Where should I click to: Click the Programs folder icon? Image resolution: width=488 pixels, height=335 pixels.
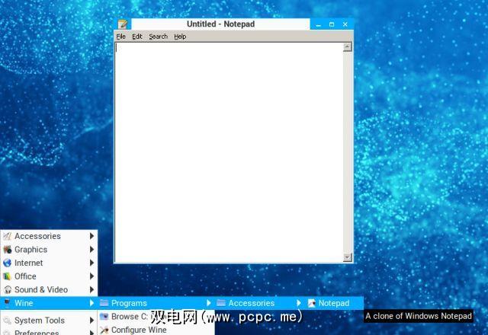coord(104,303)
